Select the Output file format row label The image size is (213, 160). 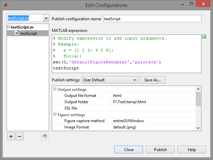click(x=80, y=96)
